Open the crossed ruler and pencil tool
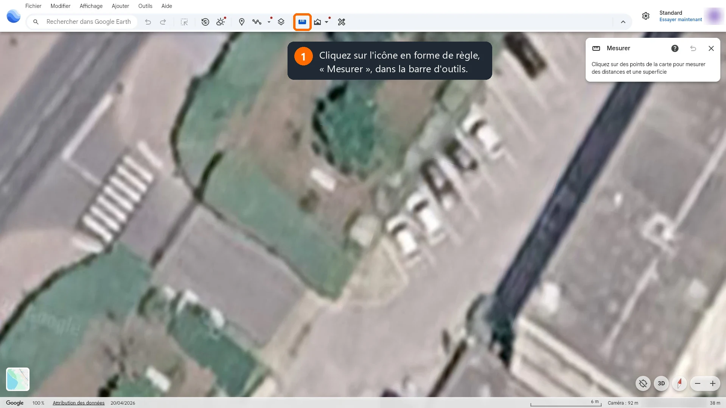The width and height of the screenshot is (726, 408). pyautogui.click(x=342, y=22)
